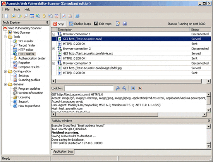Click the Internet Explorer globe toolbar icon

click(x=77, y=16)
